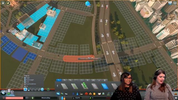Enable Road Length snapping option
Viewport: 178px width, 100px height.
click(x=25, y=80)
